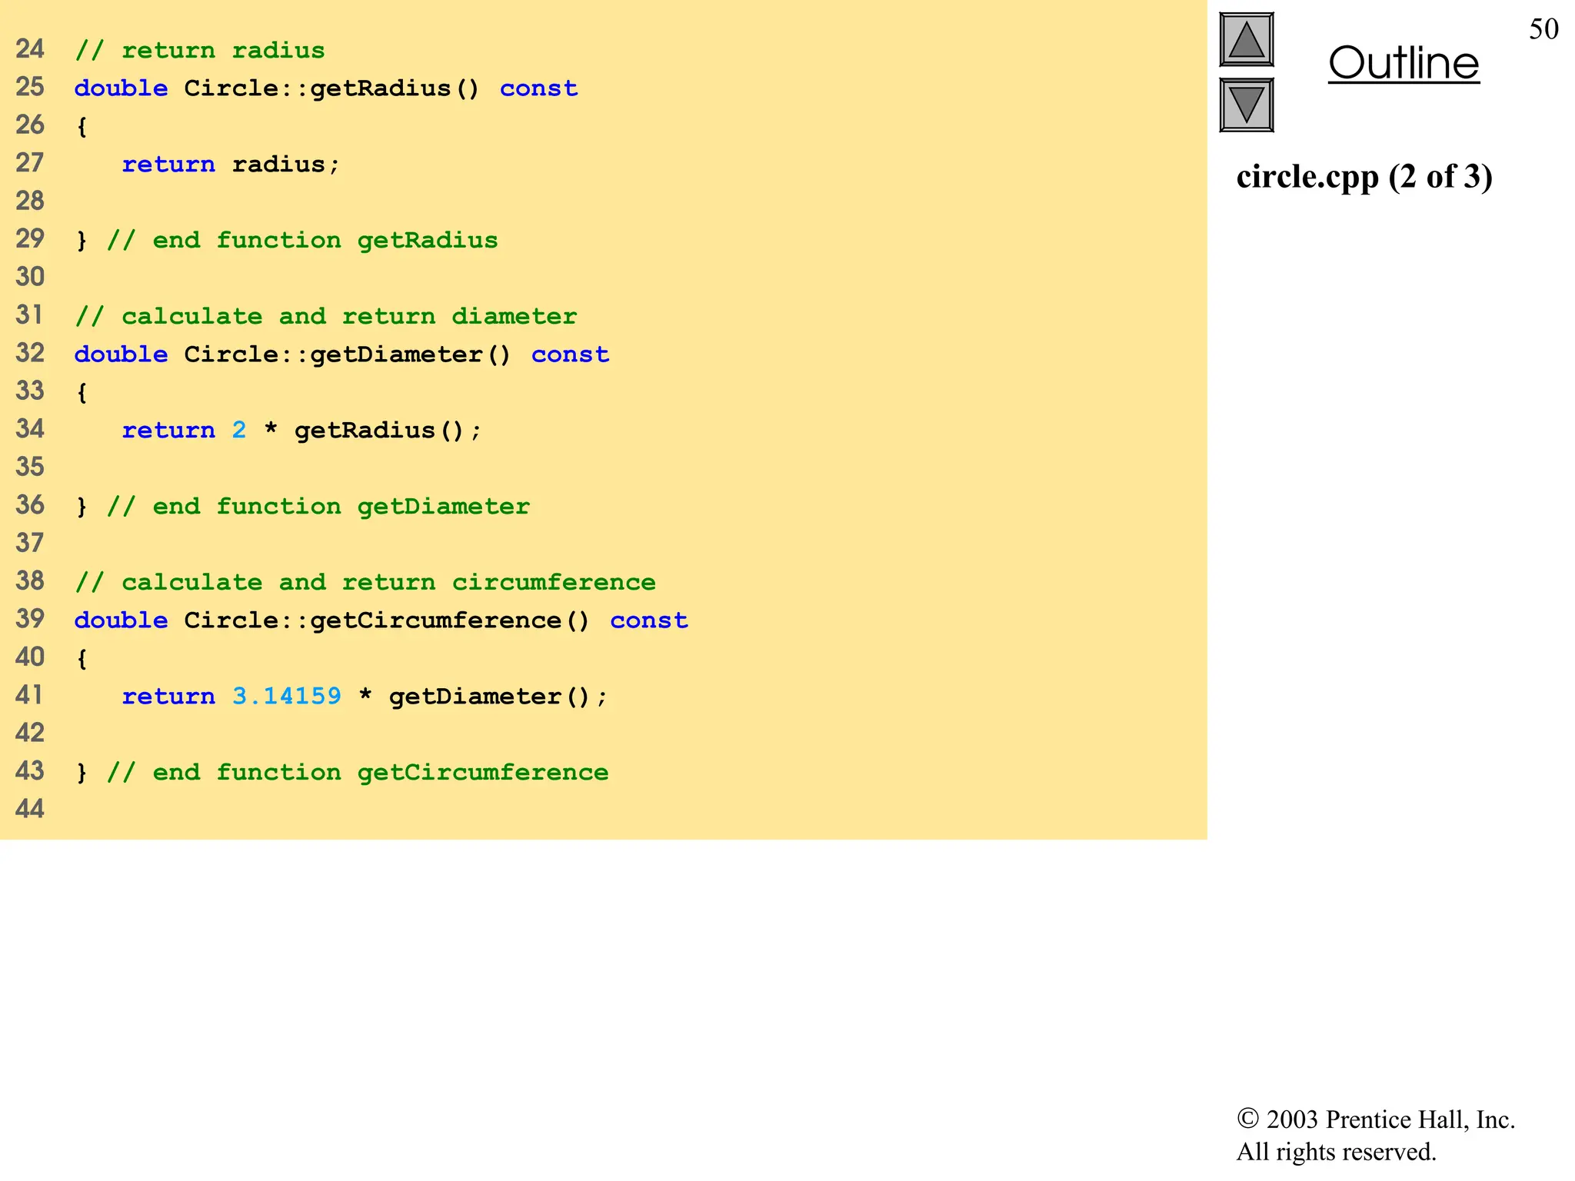1575x1181 pixels.
Task: Select the slide number 50
Action: tap(1543, 29)
